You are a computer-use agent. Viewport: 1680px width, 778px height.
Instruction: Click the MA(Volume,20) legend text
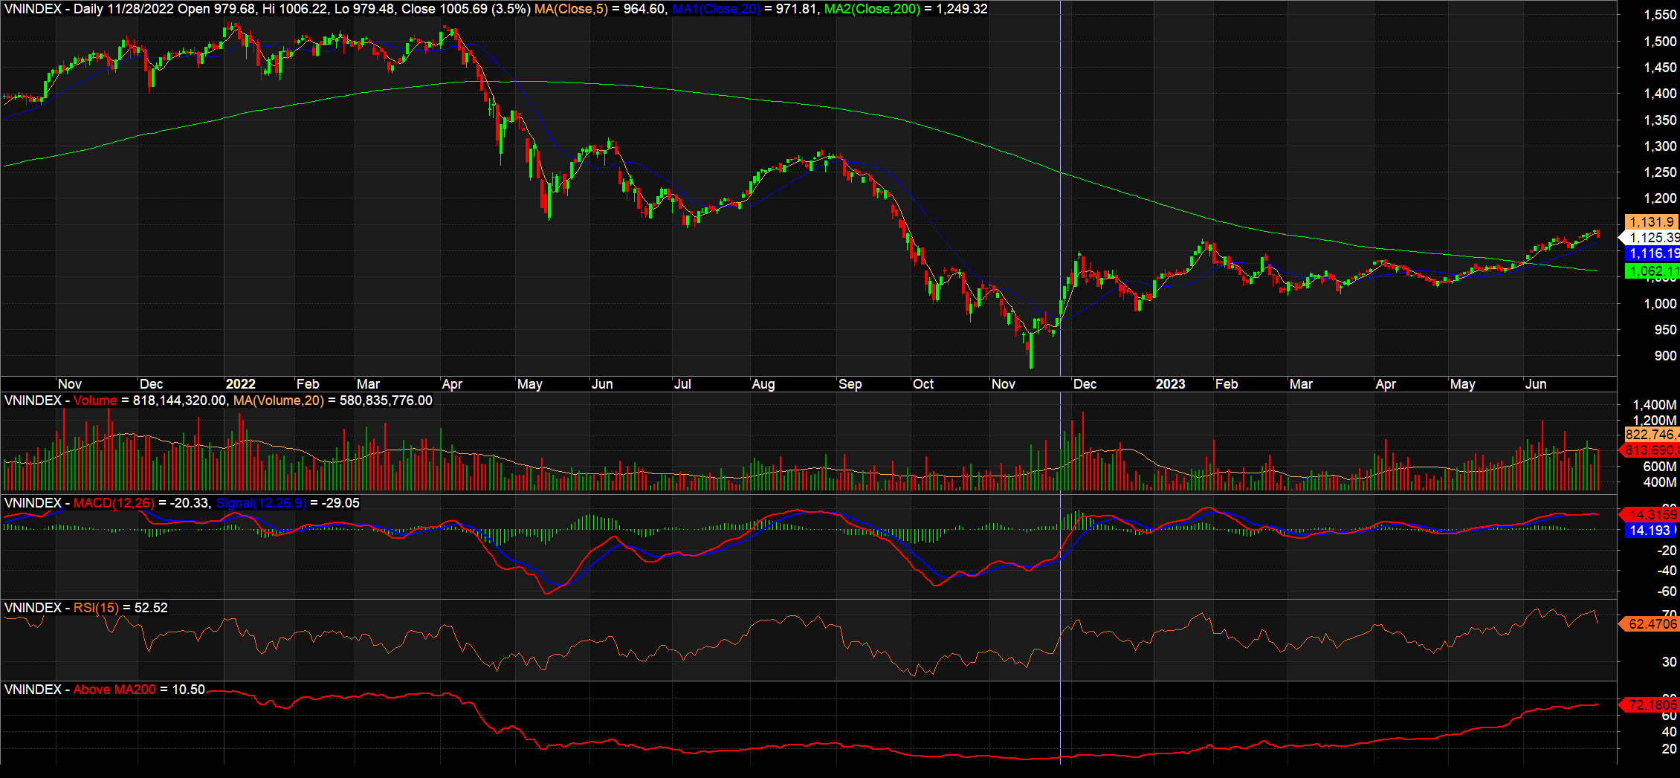(279, 401)
